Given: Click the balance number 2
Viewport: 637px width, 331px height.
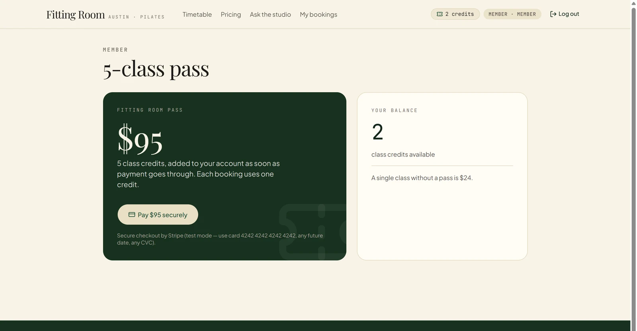Looking at the screenshot, I should coord(377,132).
